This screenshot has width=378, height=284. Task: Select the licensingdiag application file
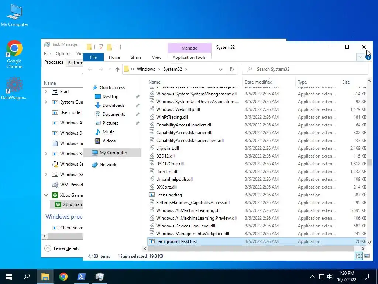(169, 195)
